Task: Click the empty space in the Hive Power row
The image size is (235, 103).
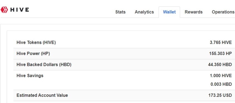Action: pyautogui.click(x=129, y=54)
